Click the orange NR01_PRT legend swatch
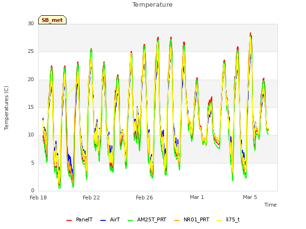Viewport: 306px width, 229px height. (x=176, y=220)
